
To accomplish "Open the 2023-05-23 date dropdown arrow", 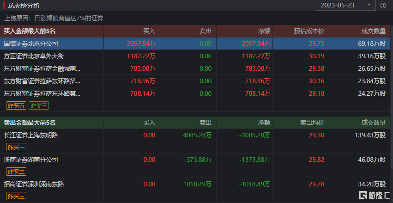I will [x=369, y=5].
